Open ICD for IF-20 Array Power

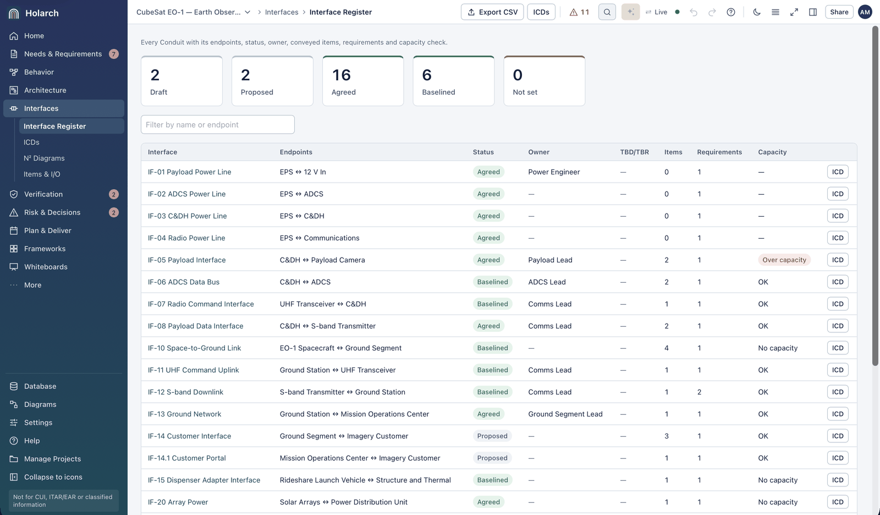pyautogui.click(x=838, y=502)
